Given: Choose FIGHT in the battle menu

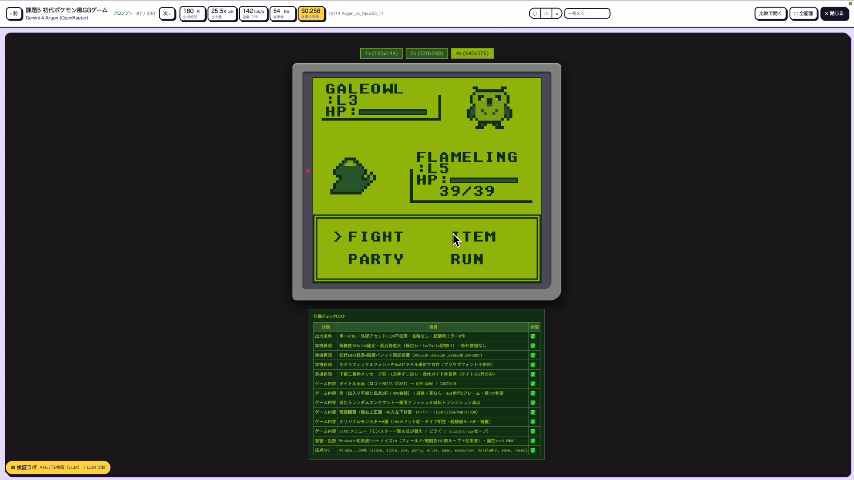Looking at the screenshot, I should click(x=375, y=237).
